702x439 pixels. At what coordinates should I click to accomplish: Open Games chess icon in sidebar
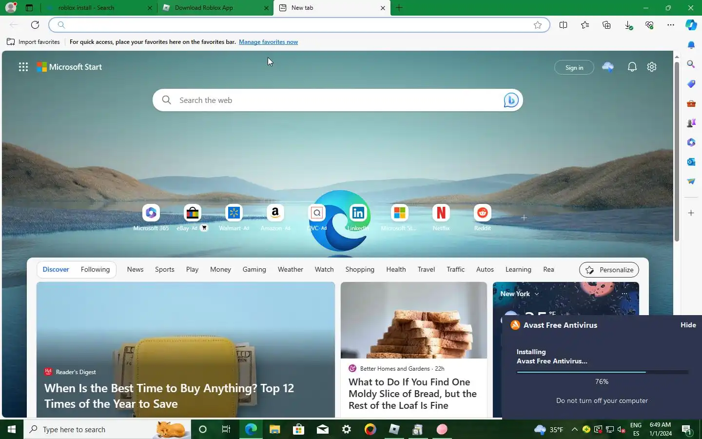coord(691,122)
